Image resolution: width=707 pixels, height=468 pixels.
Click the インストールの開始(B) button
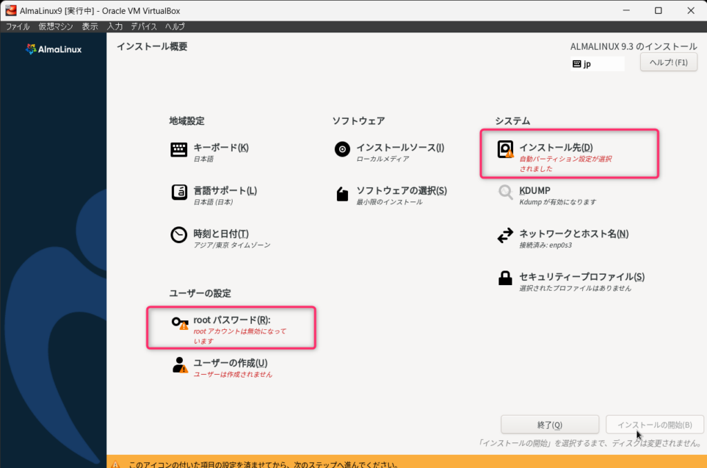pyautogui.click(x=655, y=425)
